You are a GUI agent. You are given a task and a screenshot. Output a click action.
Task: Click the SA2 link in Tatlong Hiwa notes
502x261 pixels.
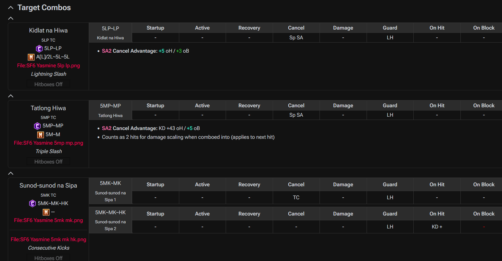point(107,128)
